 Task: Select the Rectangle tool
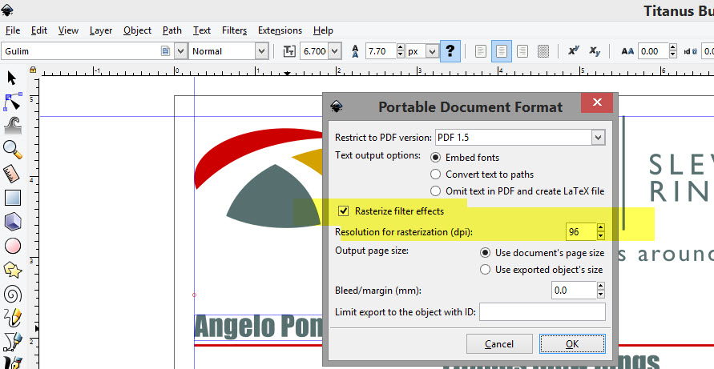tap(12, 197)
